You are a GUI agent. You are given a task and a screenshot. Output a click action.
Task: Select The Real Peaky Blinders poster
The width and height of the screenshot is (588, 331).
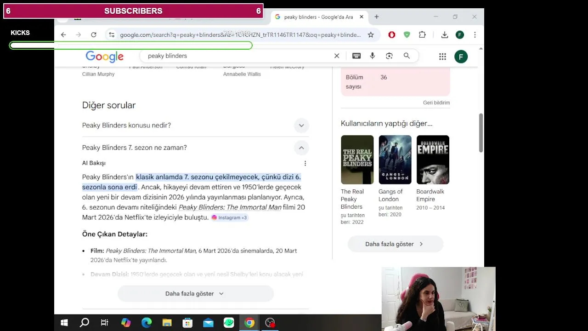(x=357, y=160)
